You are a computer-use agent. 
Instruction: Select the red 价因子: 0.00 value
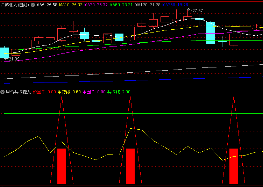coord(44,92)
